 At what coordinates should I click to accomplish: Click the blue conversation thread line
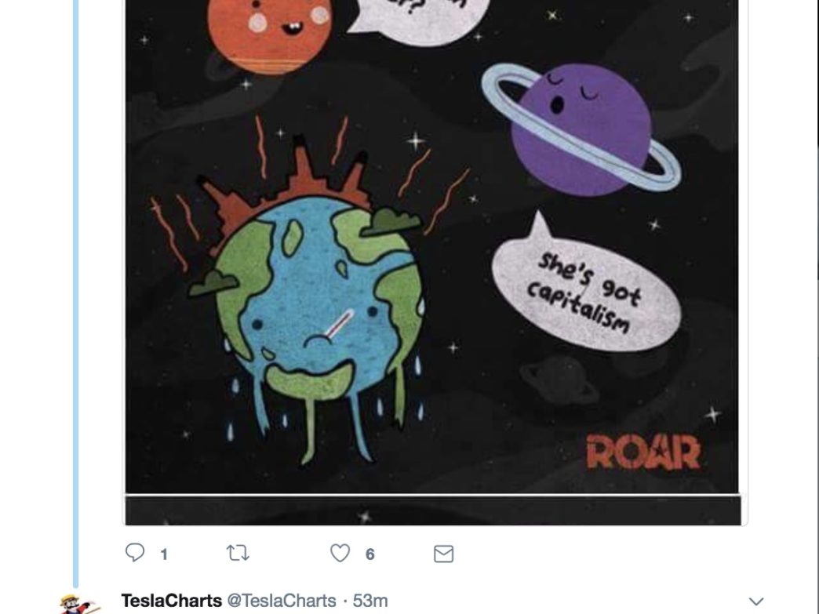(76, 292)
